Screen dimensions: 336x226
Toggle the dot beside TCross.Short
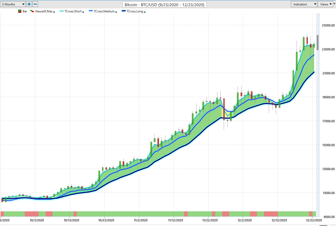coord(83,12)
